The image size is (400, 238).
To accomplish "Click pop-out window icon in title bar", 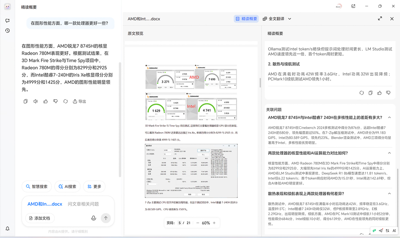I will click(x=353, y=6).
